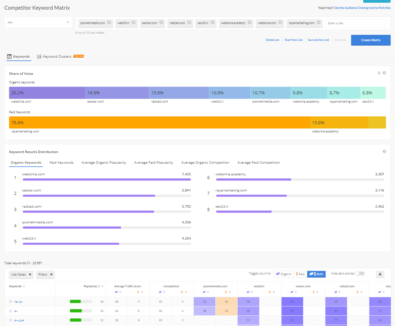Click rayamarketing.com 79.8% paid share segment
The image size is (395, 326).
click(159, 123)
